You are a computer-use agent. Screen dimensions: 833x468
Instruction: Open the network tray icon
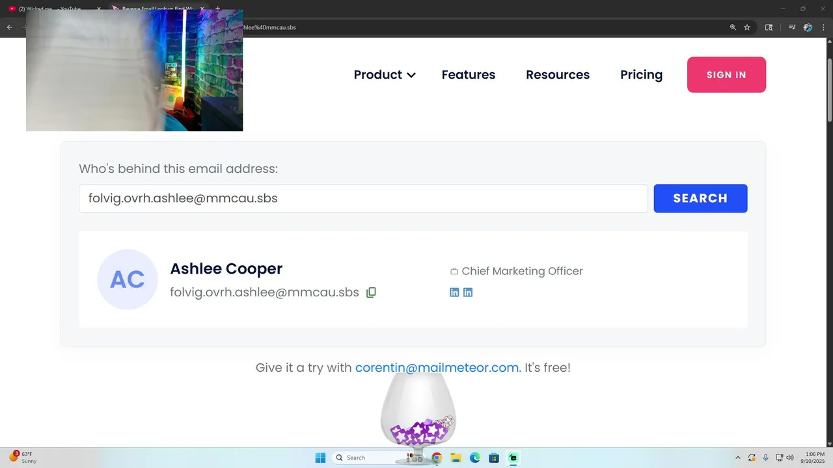point(780,458)
